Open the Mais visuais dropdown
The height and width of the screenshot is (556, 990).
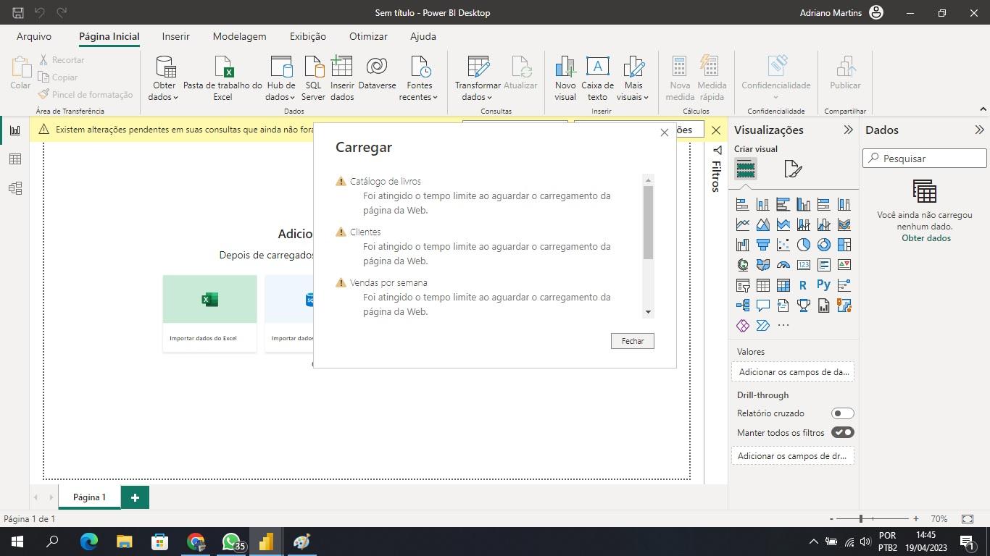pyautogui.click(x=633, y=79)
